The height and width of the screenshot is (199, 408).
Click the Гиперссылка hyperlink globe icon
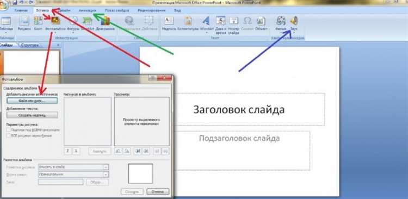[x=129, y=21]
